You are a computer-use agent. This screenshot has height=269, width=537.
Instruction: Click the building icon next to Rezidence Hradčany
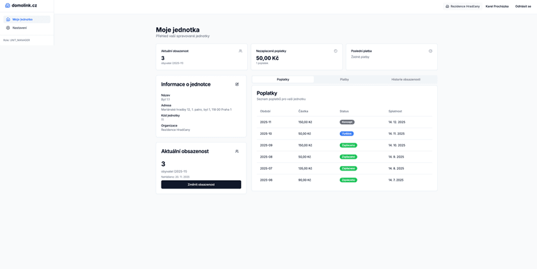click(447, 6)
